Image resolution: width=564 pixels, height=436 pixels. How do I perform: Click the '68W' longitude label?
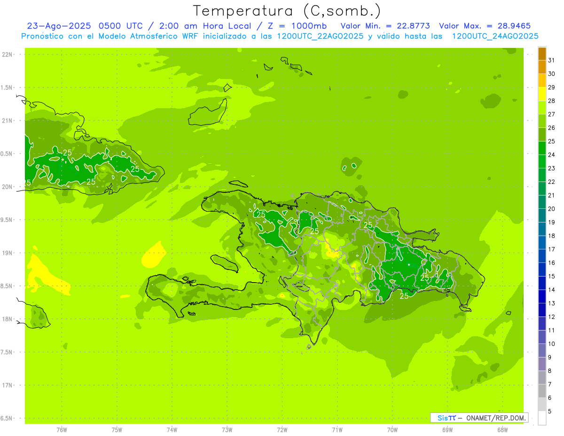coord(502,429)
